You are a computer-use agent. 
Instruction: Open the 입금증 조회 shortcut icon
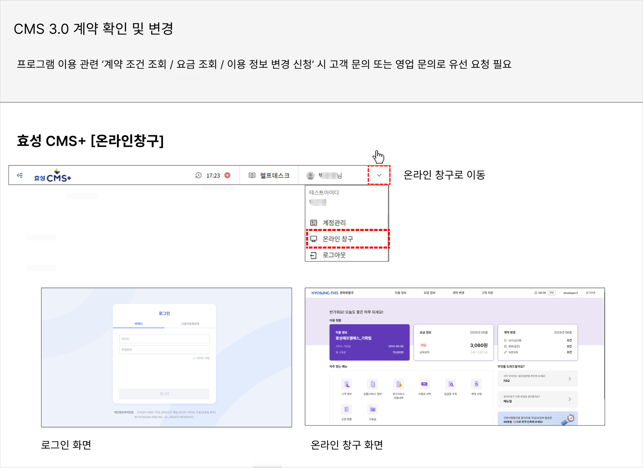pos(451,384)
